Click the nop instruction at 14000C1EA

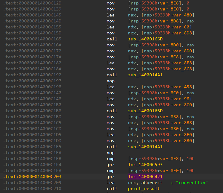(x=110, y=153)
